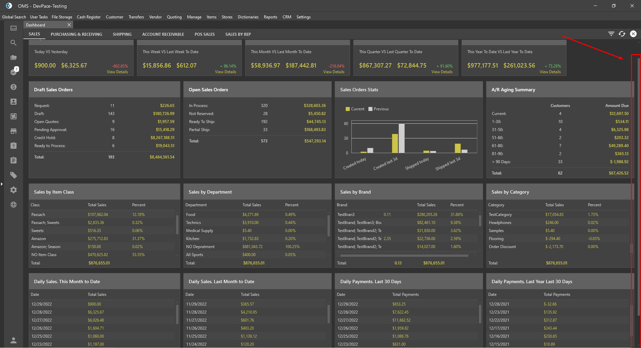This screenshot has height=348, width=641.
Task: Open the User Tasks menu
Action: [x=39, y=17]
